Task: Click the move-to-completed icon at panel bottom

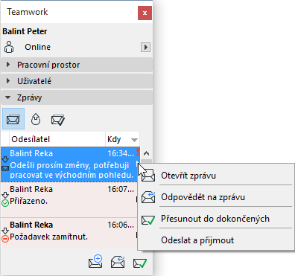Action: 140,263
